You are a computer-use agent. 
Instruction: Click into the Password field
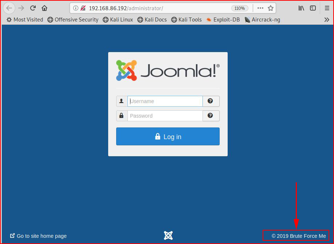[165, 116]
